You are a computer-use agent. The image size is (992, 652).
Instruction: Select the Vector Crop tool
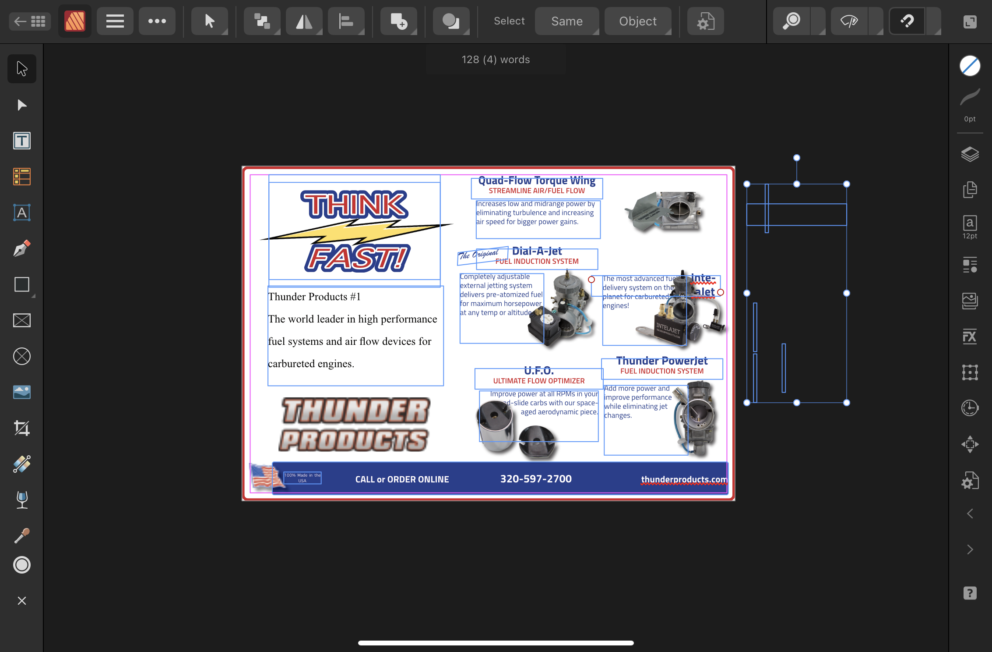(x=22, y=428)
